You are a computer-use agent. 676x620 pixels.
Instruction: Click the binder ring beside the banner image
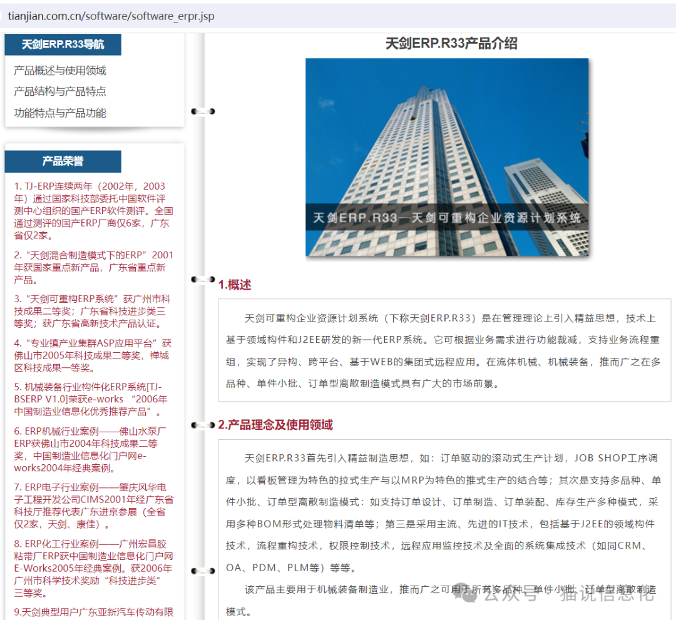pos(203,111)
